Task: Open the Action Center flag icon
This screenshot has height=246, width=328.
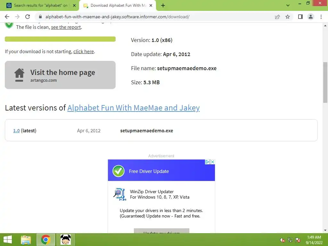Action: coord(298,240)
